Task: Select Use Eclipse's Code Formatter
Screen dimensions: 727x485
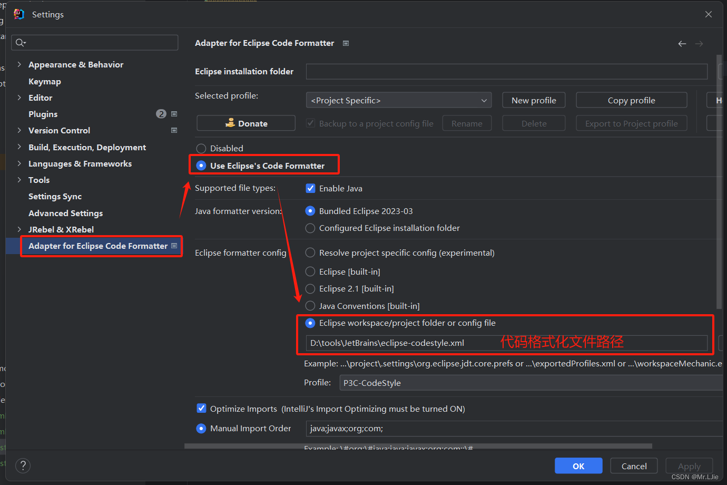Action: 201,166
